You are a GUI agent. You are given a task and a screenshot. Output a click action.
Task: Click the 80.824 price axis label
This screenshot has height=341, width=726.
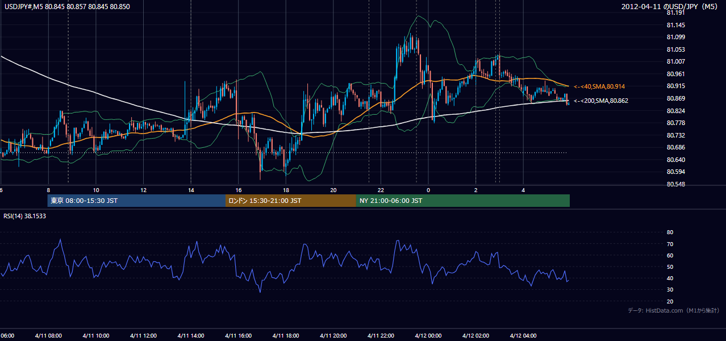tap(675, 111)
